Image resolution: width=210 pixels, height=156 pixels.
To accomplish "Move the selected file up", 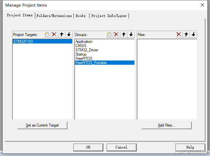I will 186,34.
